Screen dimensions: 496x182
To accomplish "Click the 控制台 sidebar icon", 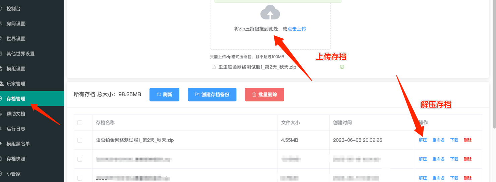I will pyautogui.click(x=1, y=9).
